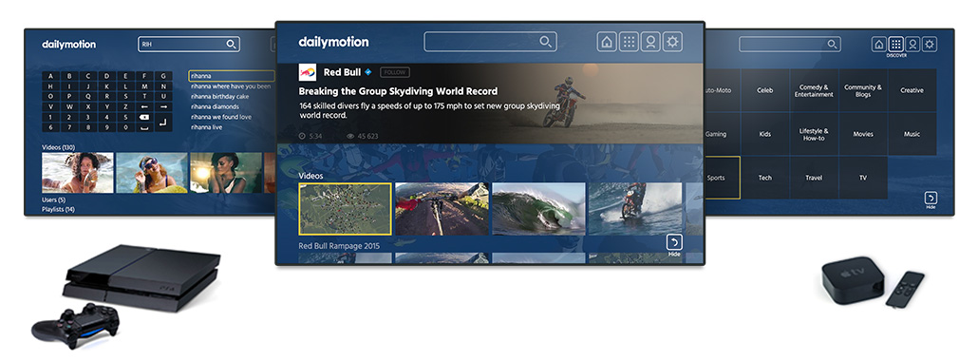This screenshot has width=978, height=361.
Task: Open the Travel category tile
Action: [814, 178]
